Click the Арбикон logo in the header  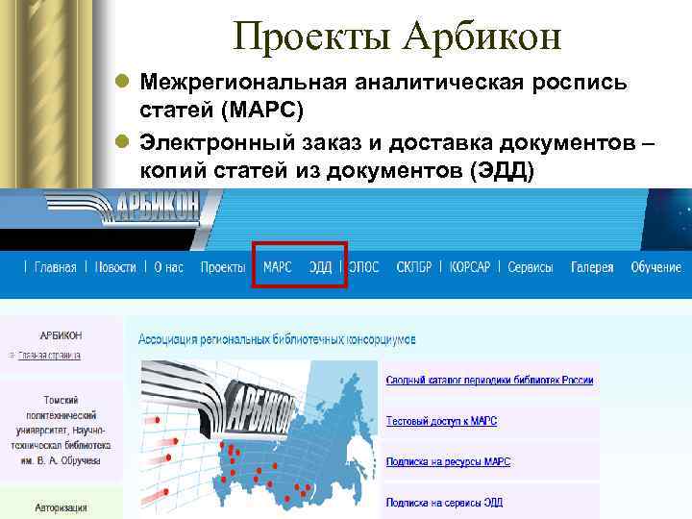click(124, 208)
